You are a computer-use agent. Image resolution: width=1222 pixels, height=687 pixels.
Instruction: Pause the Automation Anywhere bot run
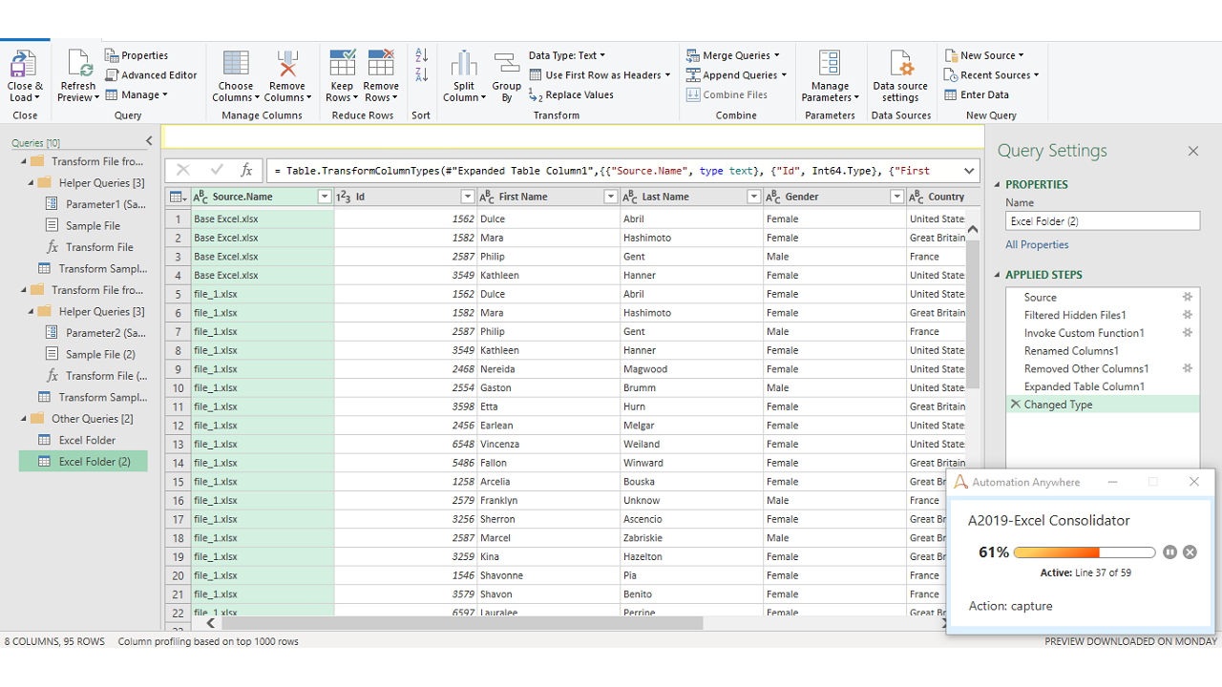tap(1169, 552)
